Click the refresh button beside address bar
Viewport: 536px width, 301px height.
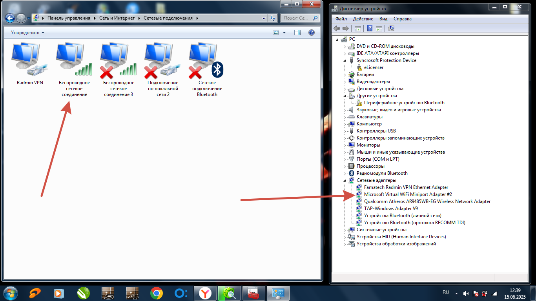coord(273,18)
